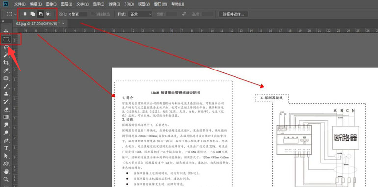Select the Hand tool
The image size is (378, 187).
[6, 171]
